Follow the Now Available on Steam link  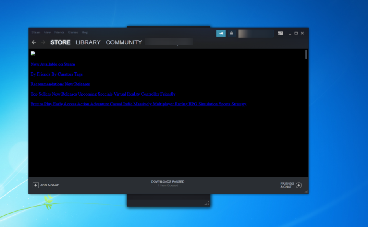[53, 64]
